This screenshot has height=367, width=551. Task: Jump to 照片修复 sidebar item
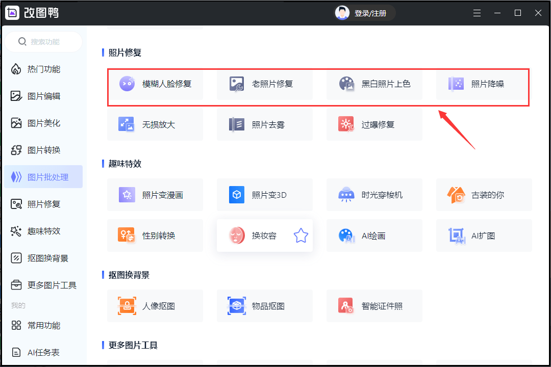(x=43, y=204)
